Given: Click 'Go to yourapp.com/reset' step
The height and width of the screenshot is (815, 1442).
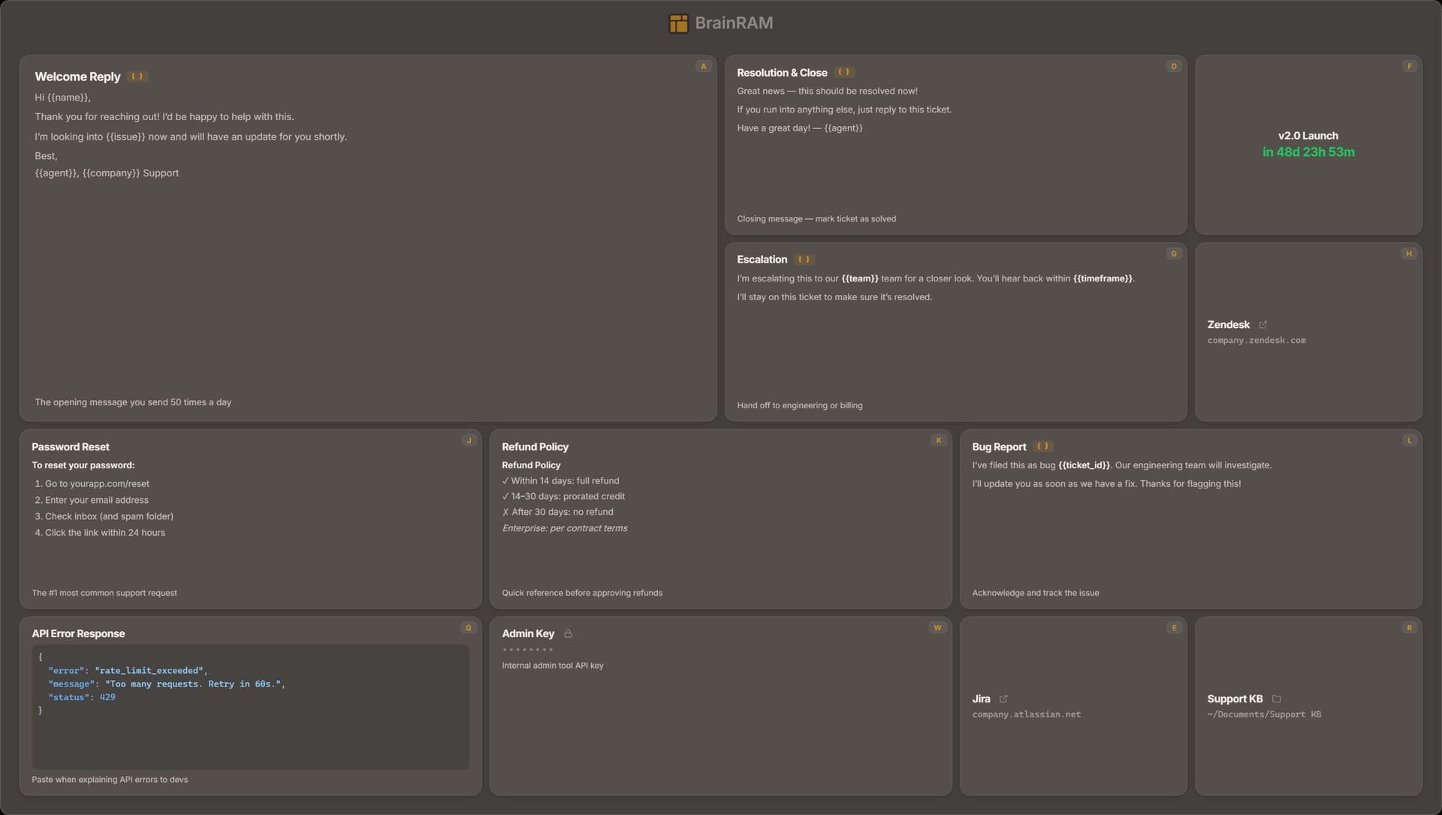Looking at the screenshot, I should click(x=97, y=484).
